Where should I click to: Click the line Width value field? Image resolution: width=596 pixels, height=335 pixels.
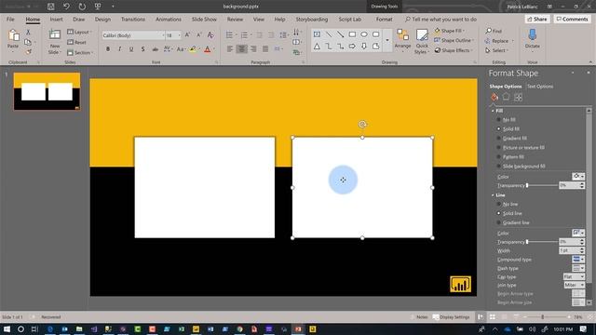pyautogui.click(x=569, y=250)
